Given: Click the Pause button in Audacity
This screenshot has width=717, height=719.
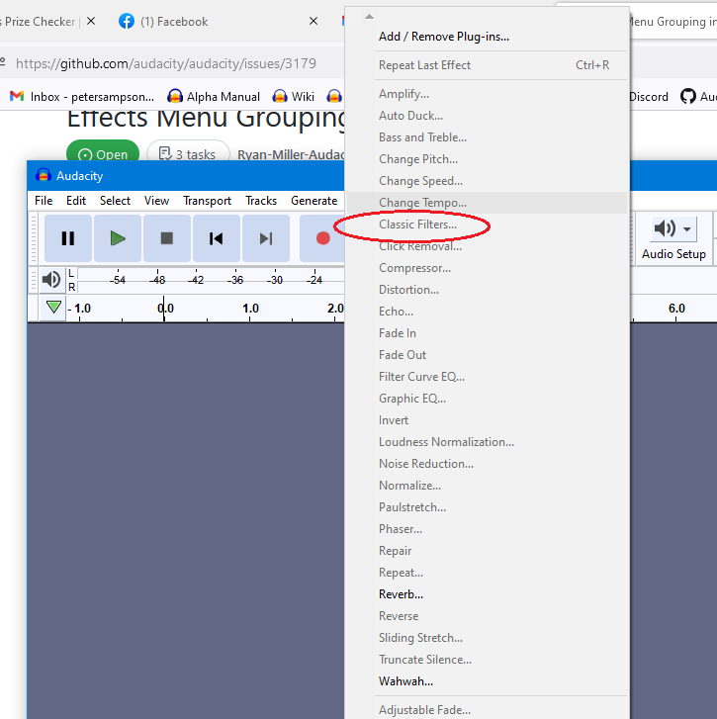Looking at the screenshot, I should coord(68,238).
